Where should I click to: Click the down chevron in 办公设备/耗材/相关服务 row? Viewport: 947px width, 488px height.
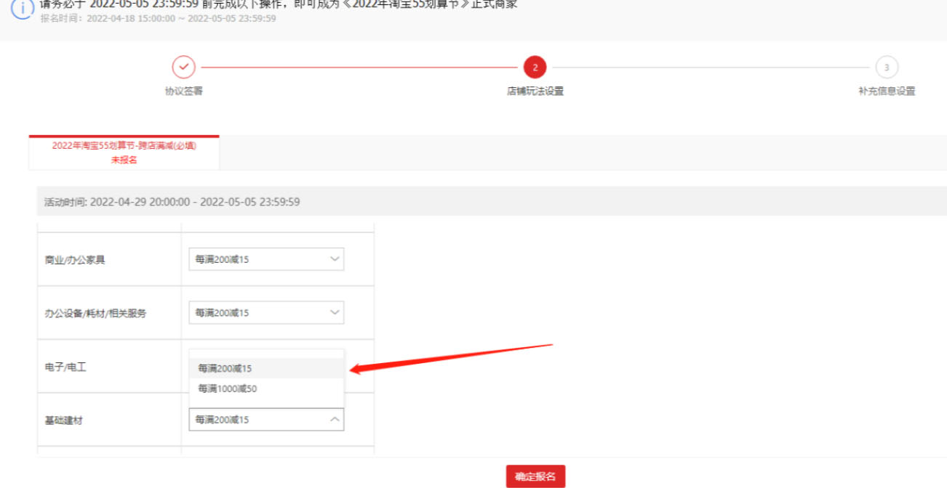[335, 312]
